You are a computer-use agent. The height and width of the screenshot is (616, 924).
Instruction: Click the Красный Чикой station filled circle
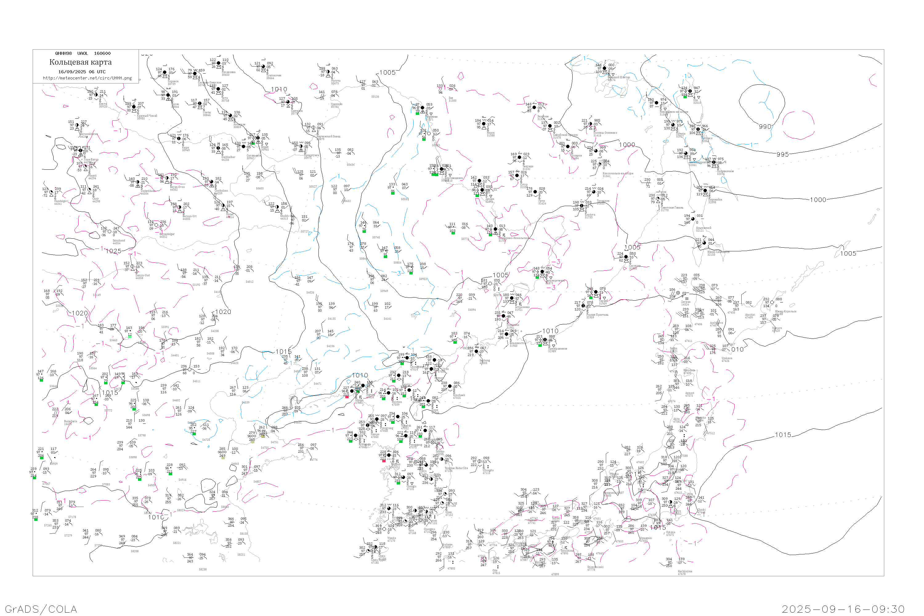[x=134, y=107]
